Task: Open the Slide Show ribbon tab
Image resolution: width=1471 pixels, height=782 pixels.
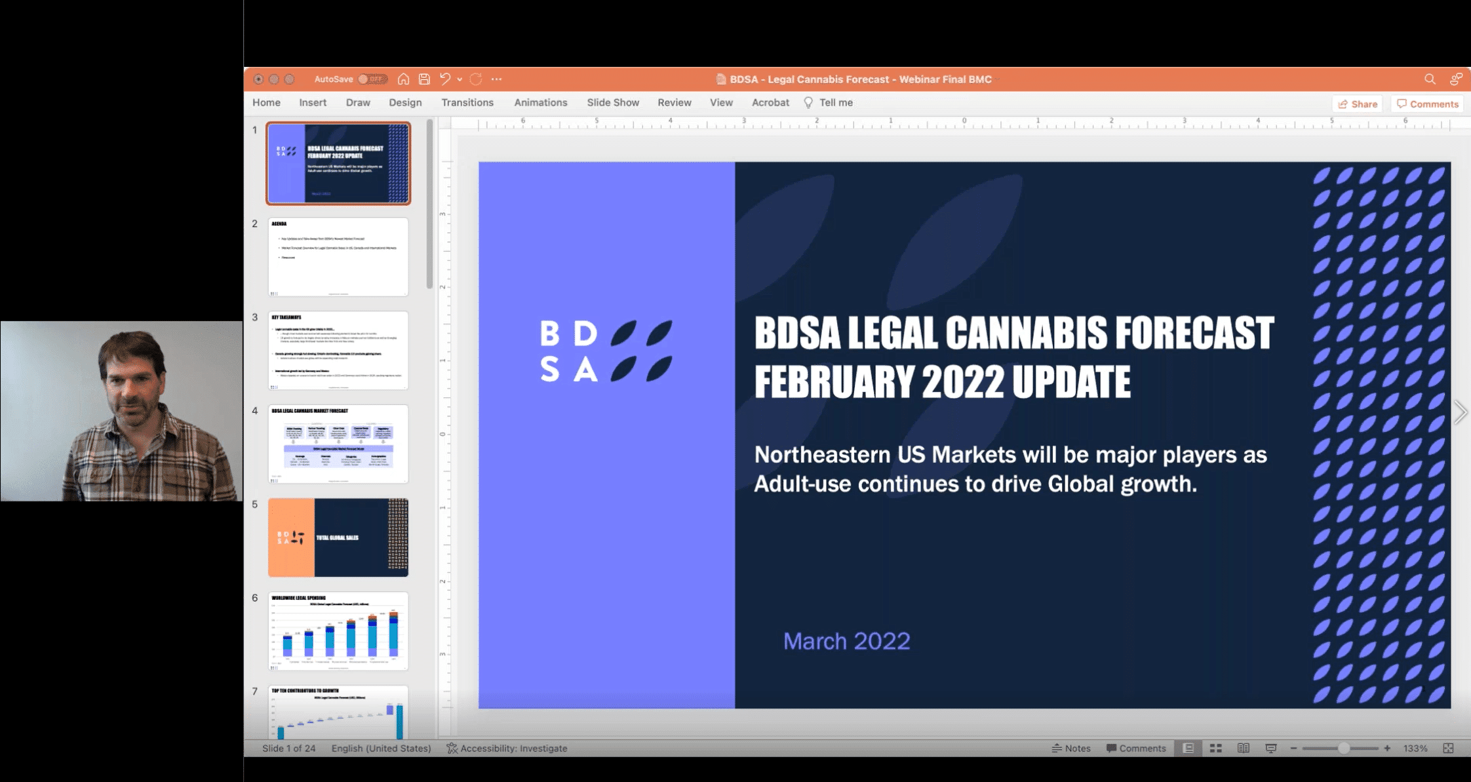Action: (x=612, y=103)
